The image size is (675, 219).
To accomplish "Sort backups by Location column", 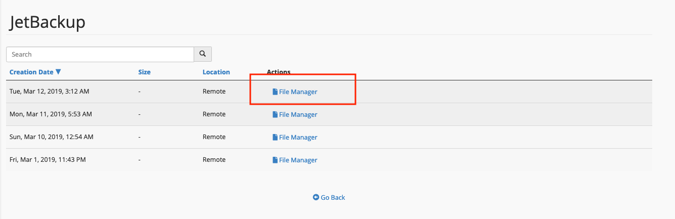I will (x=216, y=72).
